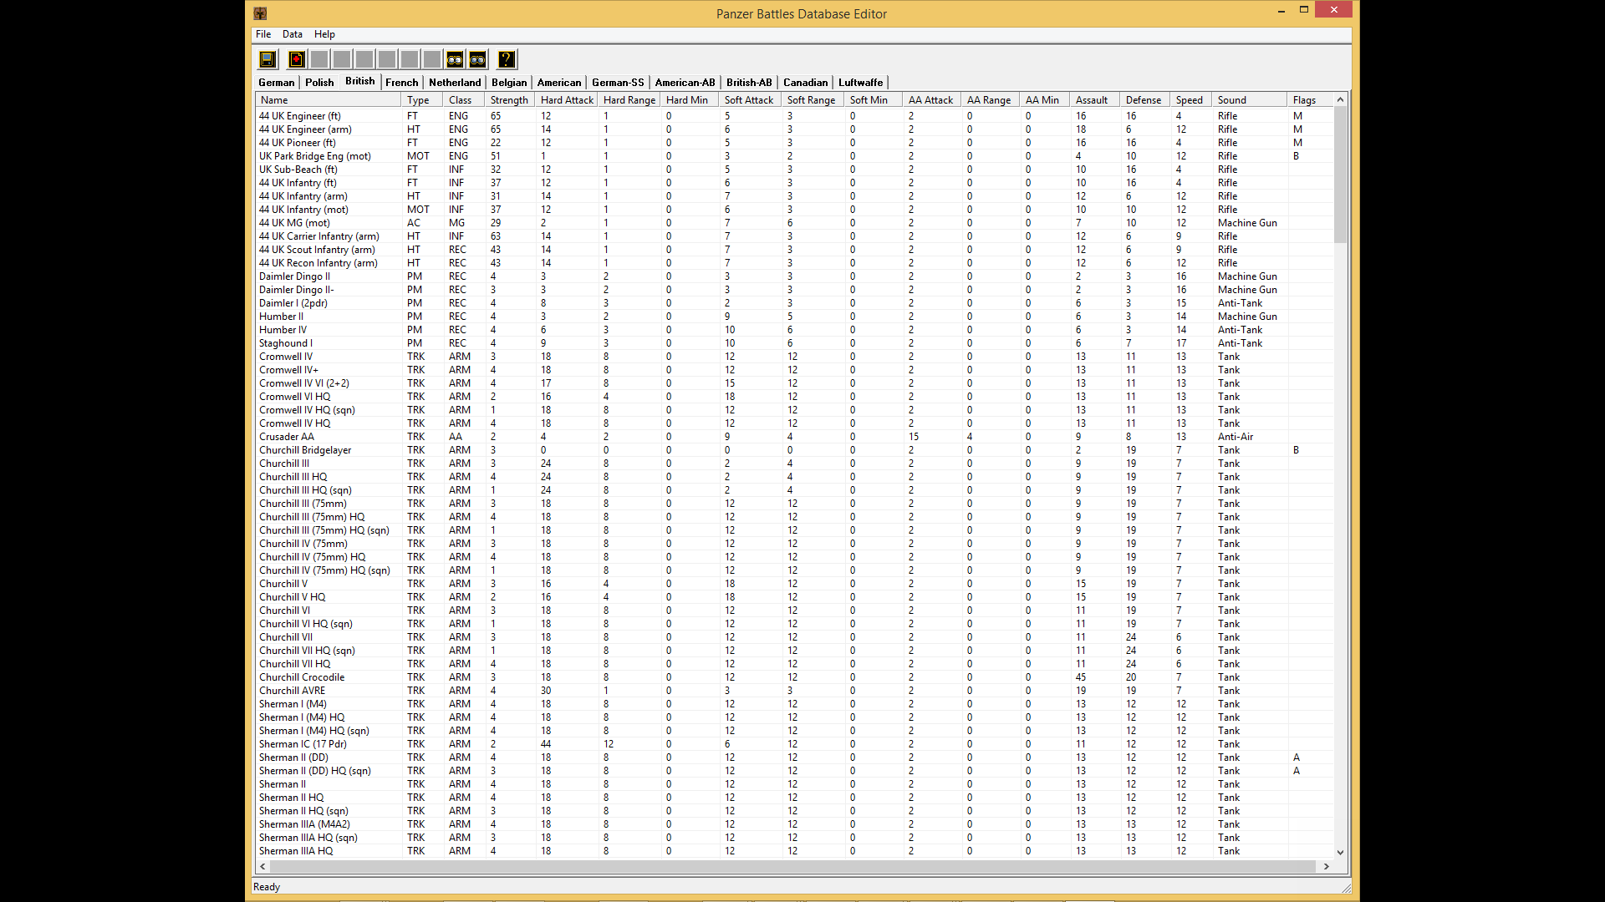The image size is (1605, 902).
Task: Select the 44 UK MG (mot) row
Action: tap(794, 223)
